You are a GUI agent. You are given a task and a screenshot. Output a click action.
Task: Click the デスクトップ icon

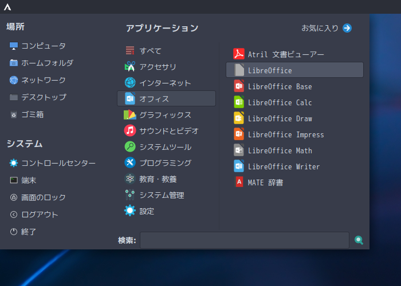(x=14, y=97)
